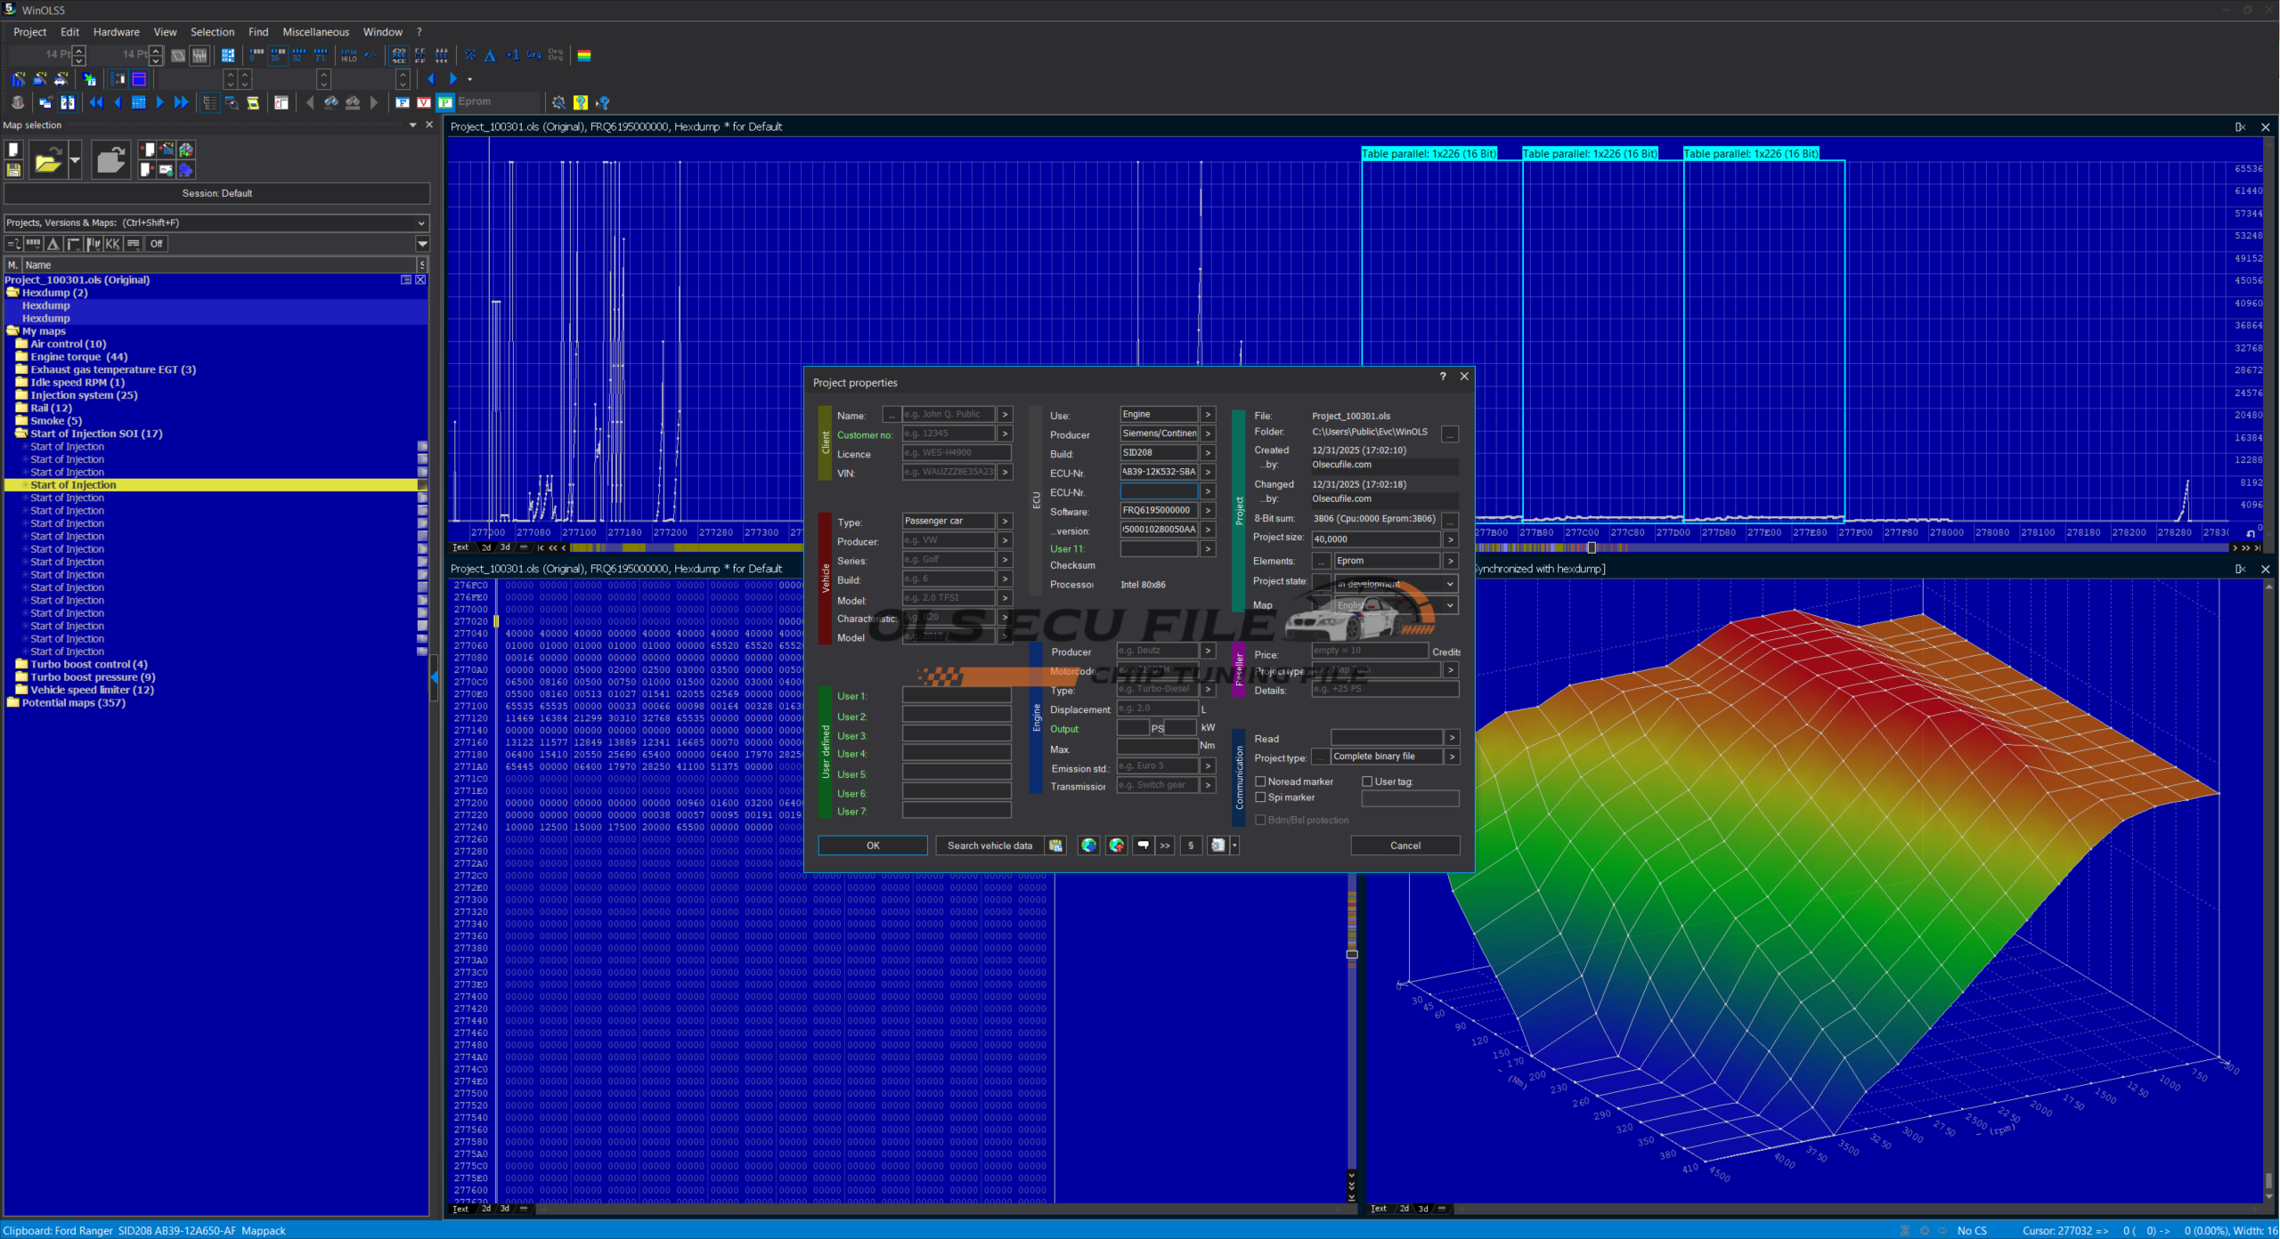The width and height of the screenshot is (2280, 1239).
Task: Click the paragraph section symbol button
Action: pyautogui.click(x=1191, y=846)
